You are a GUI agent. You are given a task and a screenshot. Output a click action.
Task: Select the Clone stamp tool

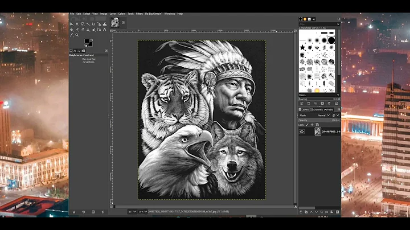point(88,30)
